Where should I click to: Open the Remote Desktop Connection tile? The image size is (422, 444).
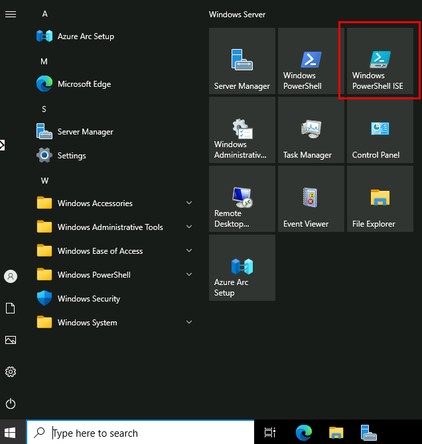pos(242,199)
